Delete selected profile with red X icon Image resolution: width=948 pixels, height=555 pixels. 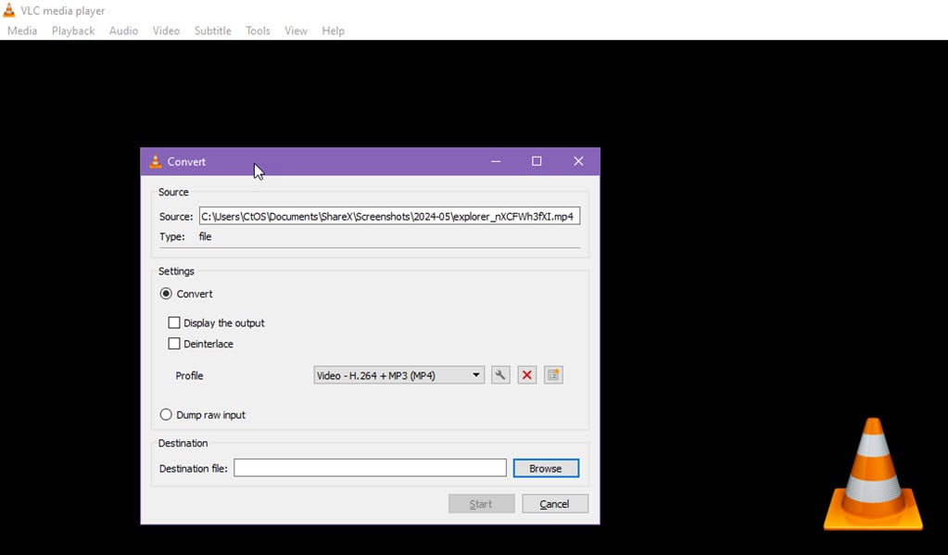coord(526,375)
